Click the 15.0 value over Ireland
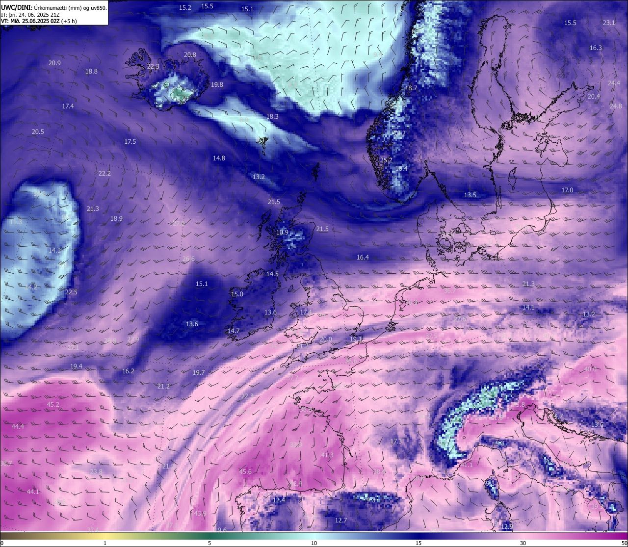This screenshot has height=547, width=628. click(237, 294)
